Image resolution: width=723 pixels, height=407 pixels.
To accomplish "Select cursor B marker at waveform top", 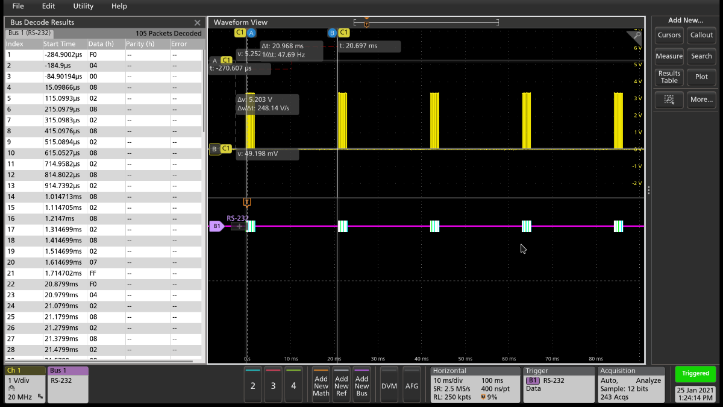I will pyautogui.click(x=332, y=33).
